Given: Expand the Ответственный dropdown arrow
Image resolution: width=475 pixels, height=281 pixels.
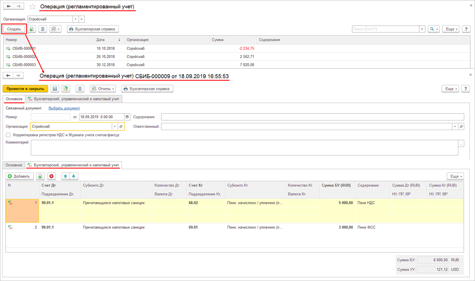Looking at the screenshot, I should tap(455, 126).
